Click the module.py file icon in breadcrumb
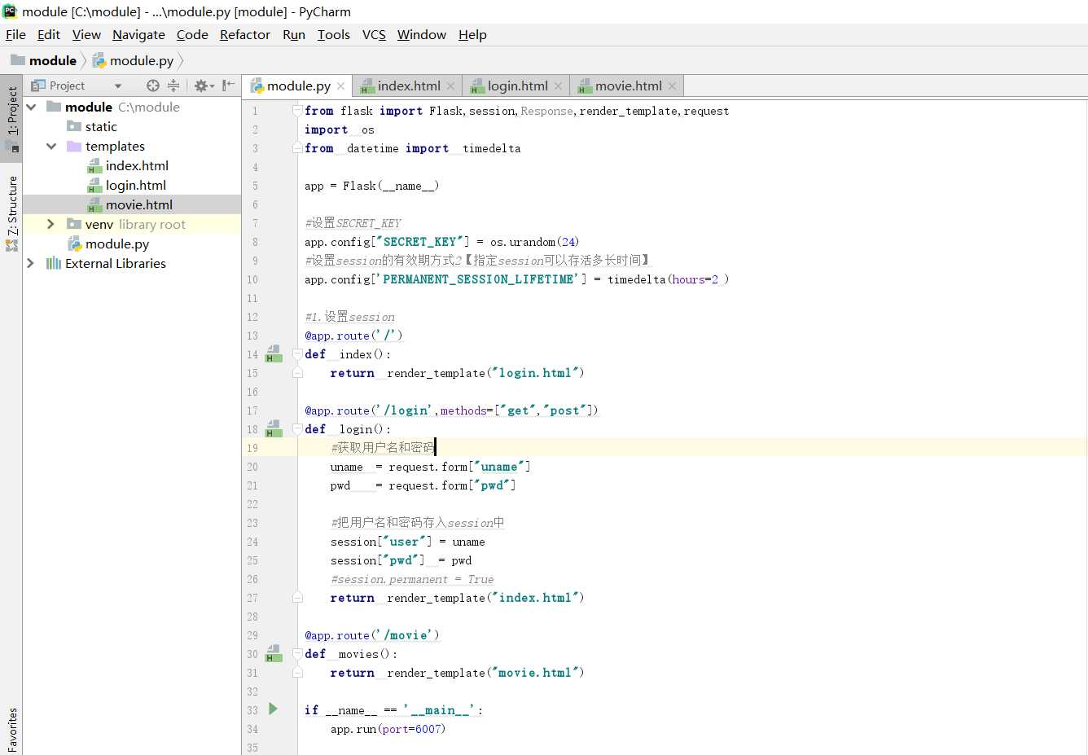This screenshot has width=1088, height=755. (99, 60)
